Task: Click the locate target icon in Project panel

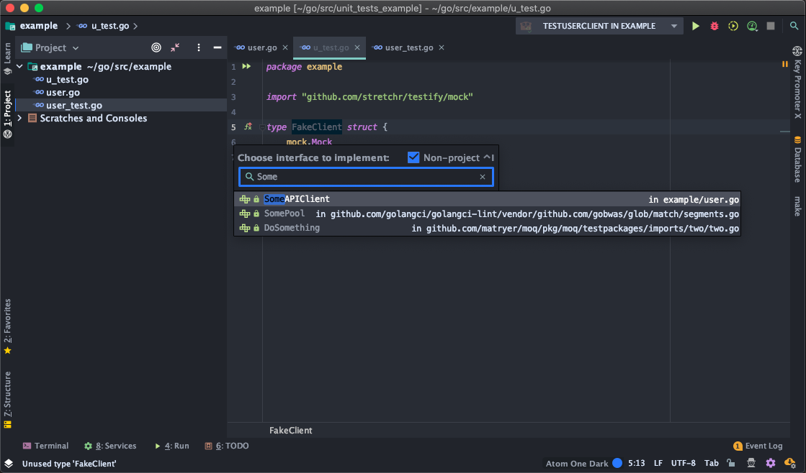Action: tap(156, 47)
